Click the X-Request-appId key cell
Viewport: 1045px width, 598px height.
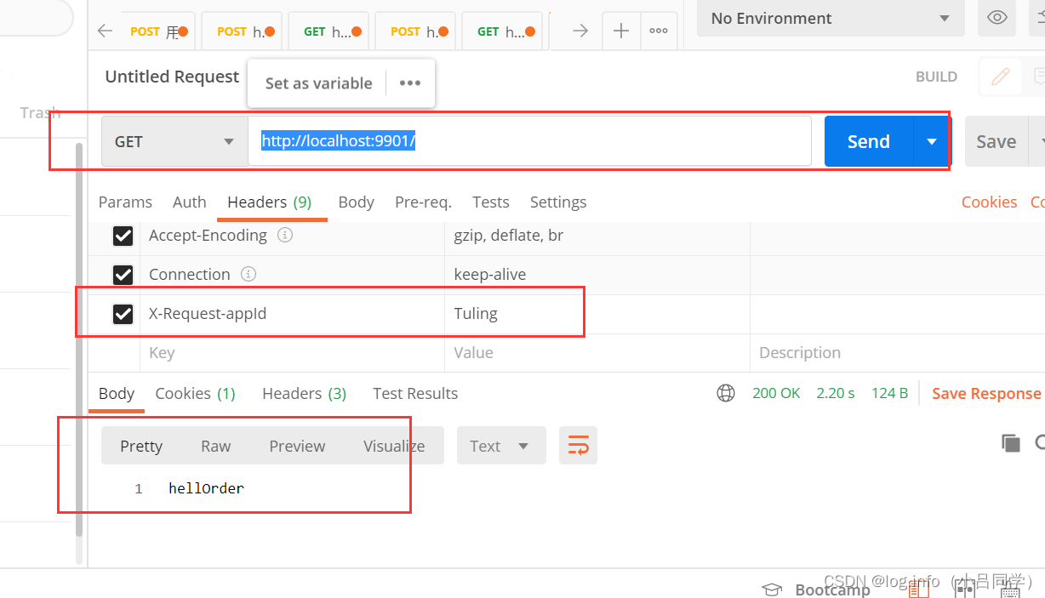click(292, 314)
